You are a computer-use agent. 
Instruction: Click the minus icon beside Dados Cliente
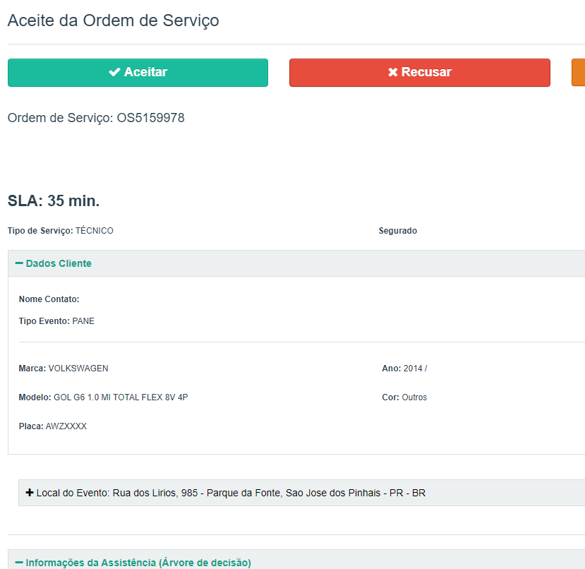19,263
